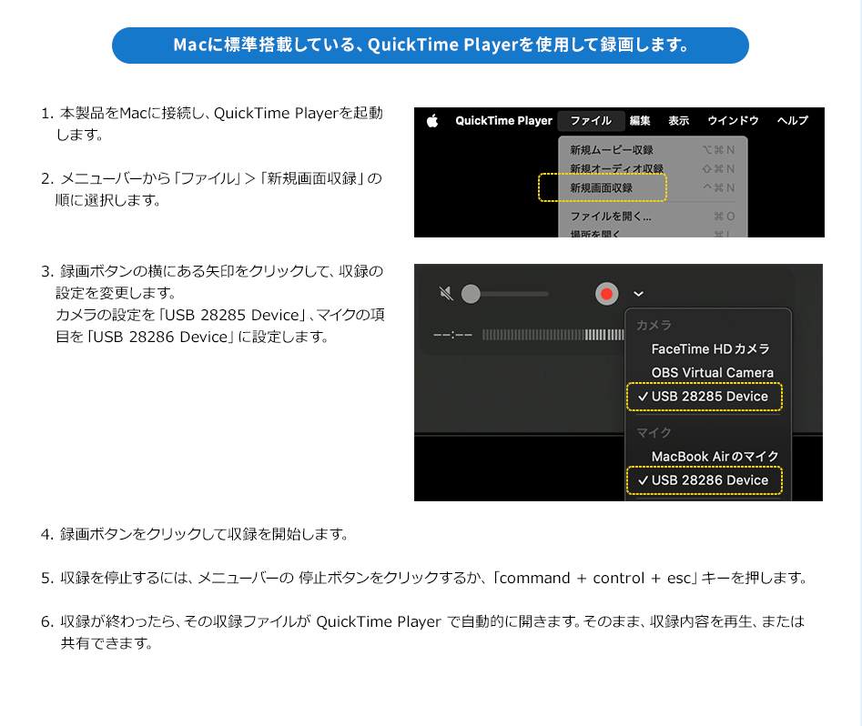Click step 1 text about connecting Mac
The width and height of the screenshot is (862, 726).
(x=212, y=124)
